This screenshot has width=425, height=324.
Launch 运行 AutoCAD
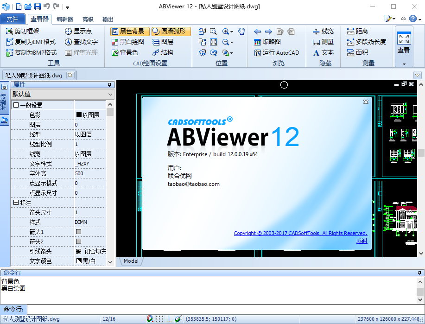point(277,52)
